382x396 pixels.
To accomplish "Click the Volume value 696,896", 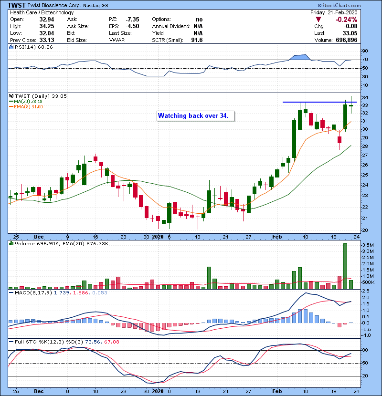I will click(347, 40).
